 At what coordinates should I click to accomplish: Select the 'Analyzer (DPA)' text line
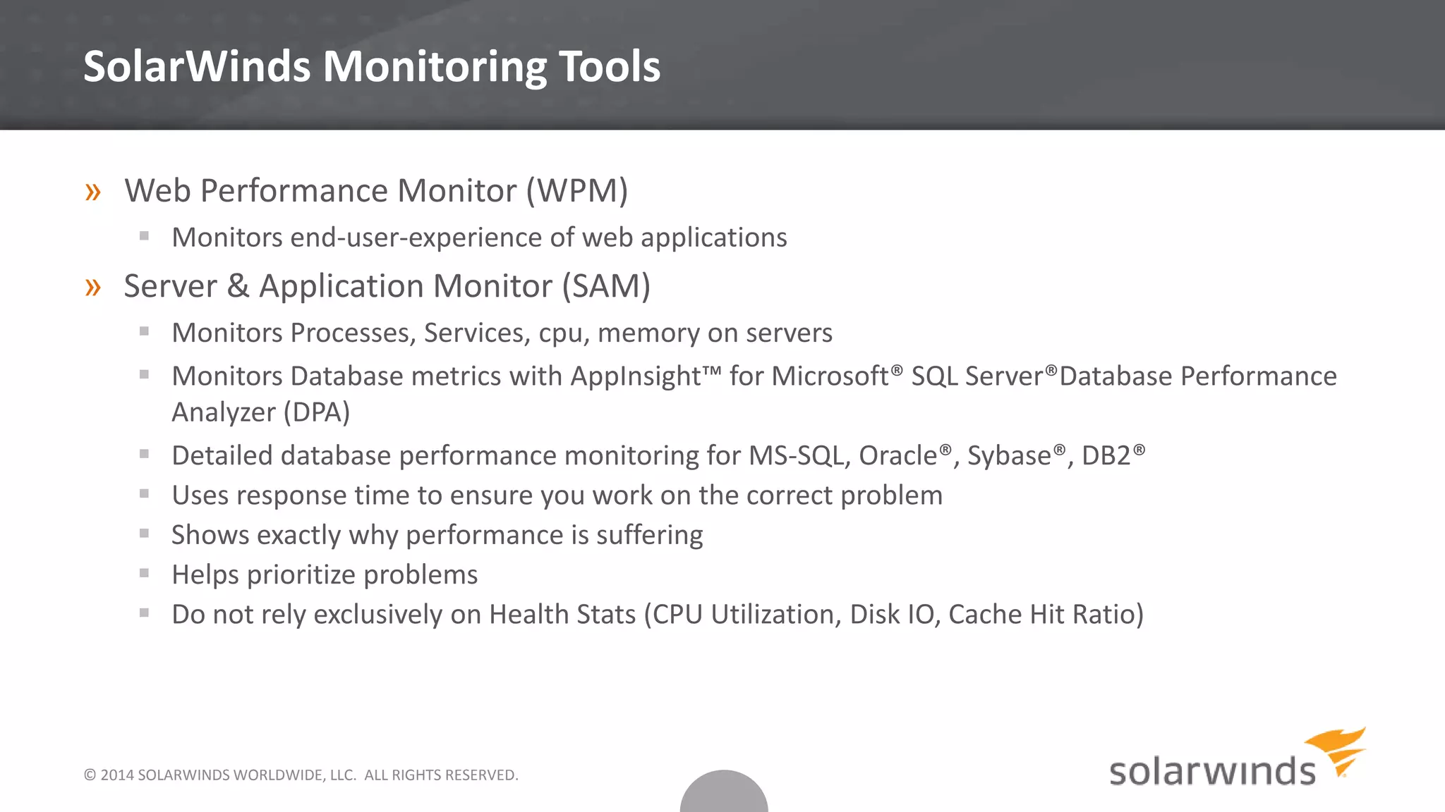click(x=261, y=412)
